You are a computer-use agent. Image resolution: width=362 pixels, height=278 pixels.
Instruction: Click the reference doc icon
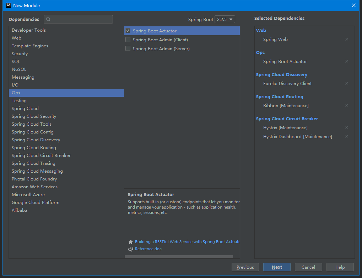click(x=131, y=249)
